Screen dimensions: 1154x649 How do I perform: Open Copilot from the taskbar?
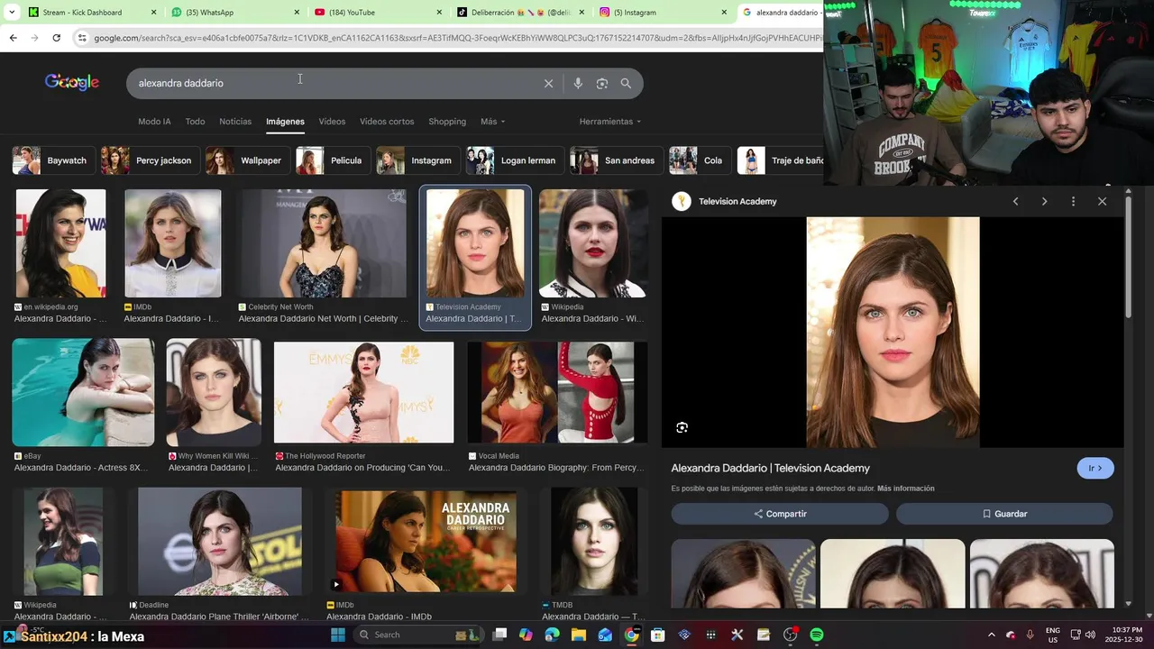526,635
